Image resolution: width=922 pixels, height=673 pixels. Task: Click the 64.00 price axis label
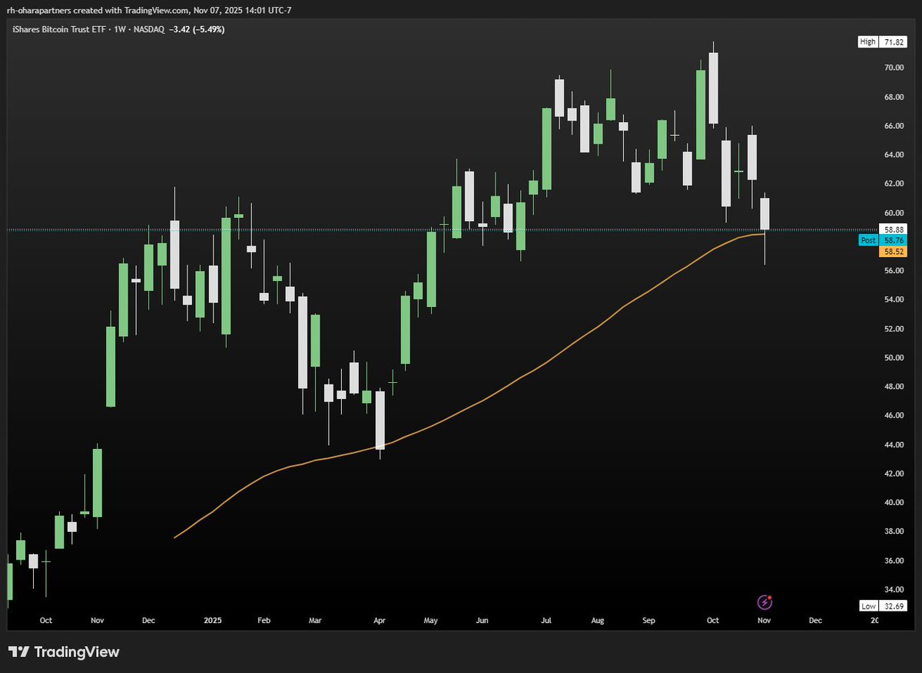pyautogui.click(x=893, y=155)
